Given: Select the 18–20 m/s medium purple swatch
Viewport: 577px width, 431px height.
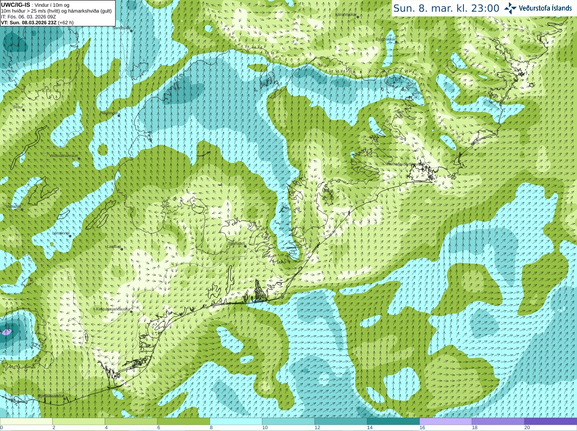Looking at the screenshot, I should [498, 422].
